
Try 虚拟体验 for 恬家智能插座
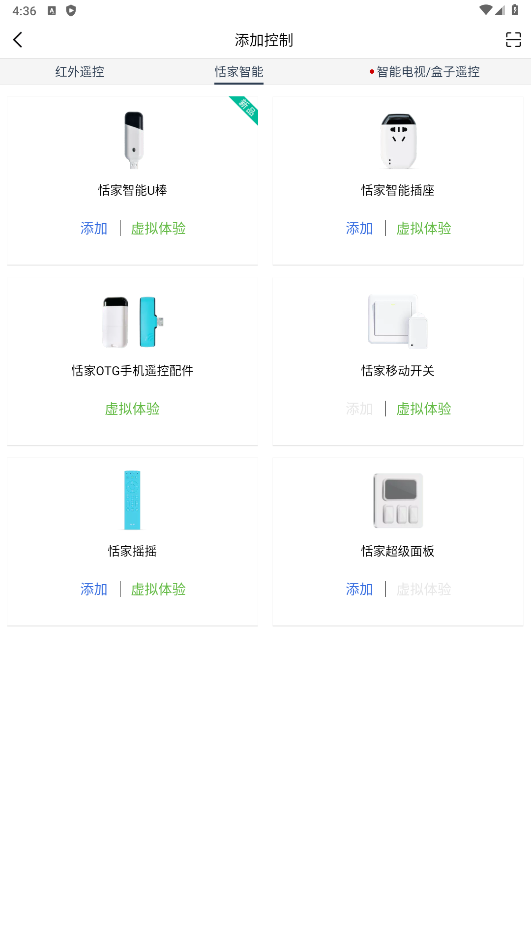pyautogui.click(x=424, y=228)
